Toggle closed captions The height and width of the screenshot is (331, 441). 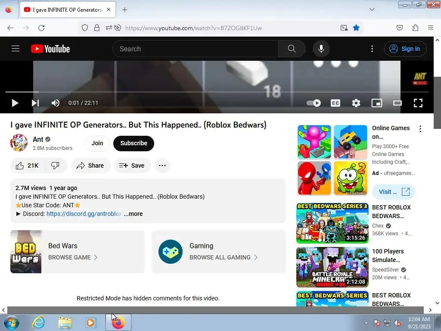335,103
